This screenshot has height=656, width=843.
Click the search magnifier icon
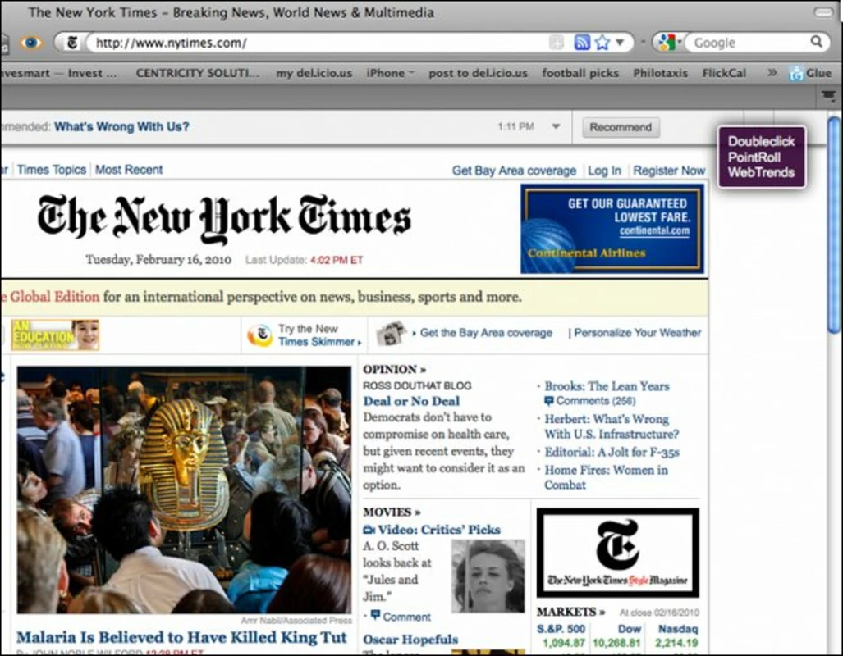tap(816, 42)
